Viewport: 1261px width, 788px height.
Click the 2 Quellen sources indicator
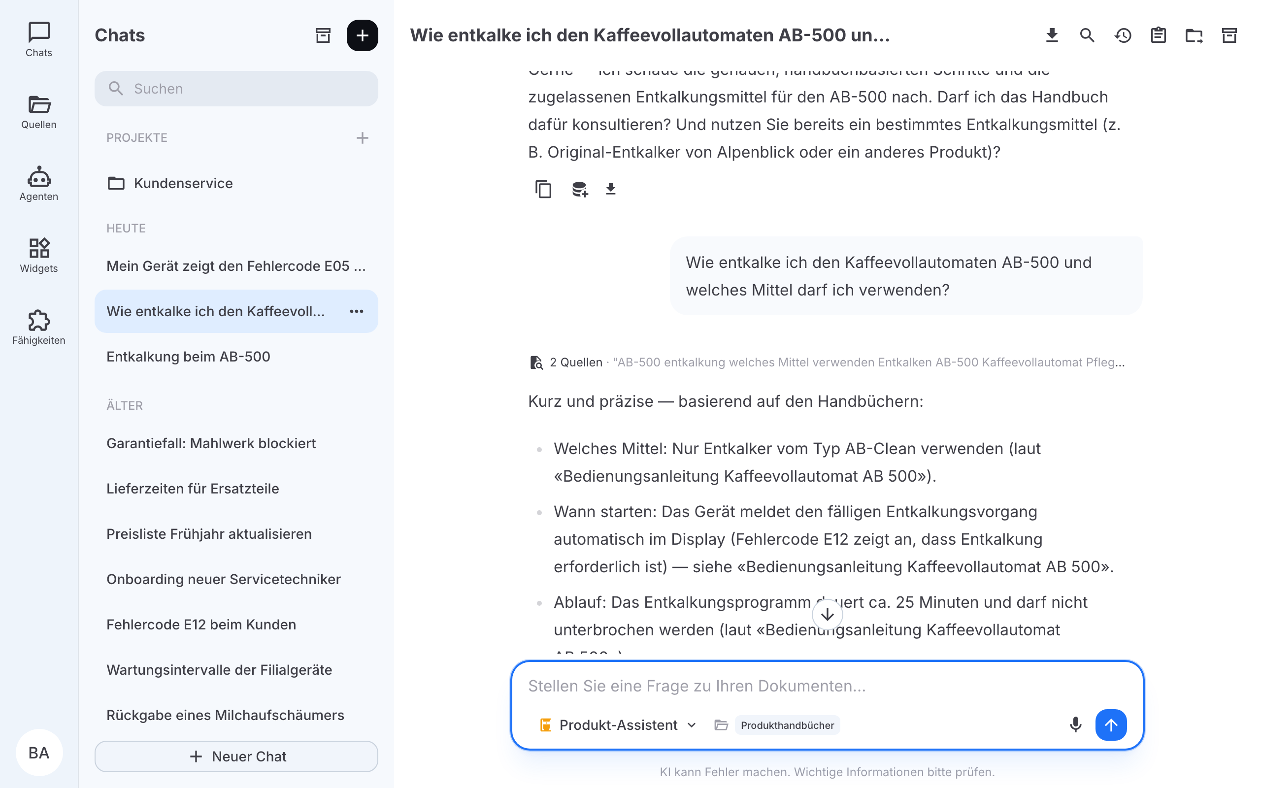click(566, 362)
